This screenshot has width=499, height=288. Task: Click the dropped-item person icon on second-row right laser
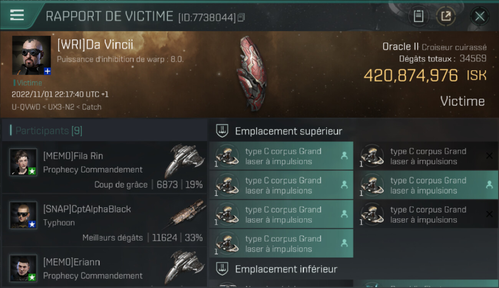click(x=489, y=185)
